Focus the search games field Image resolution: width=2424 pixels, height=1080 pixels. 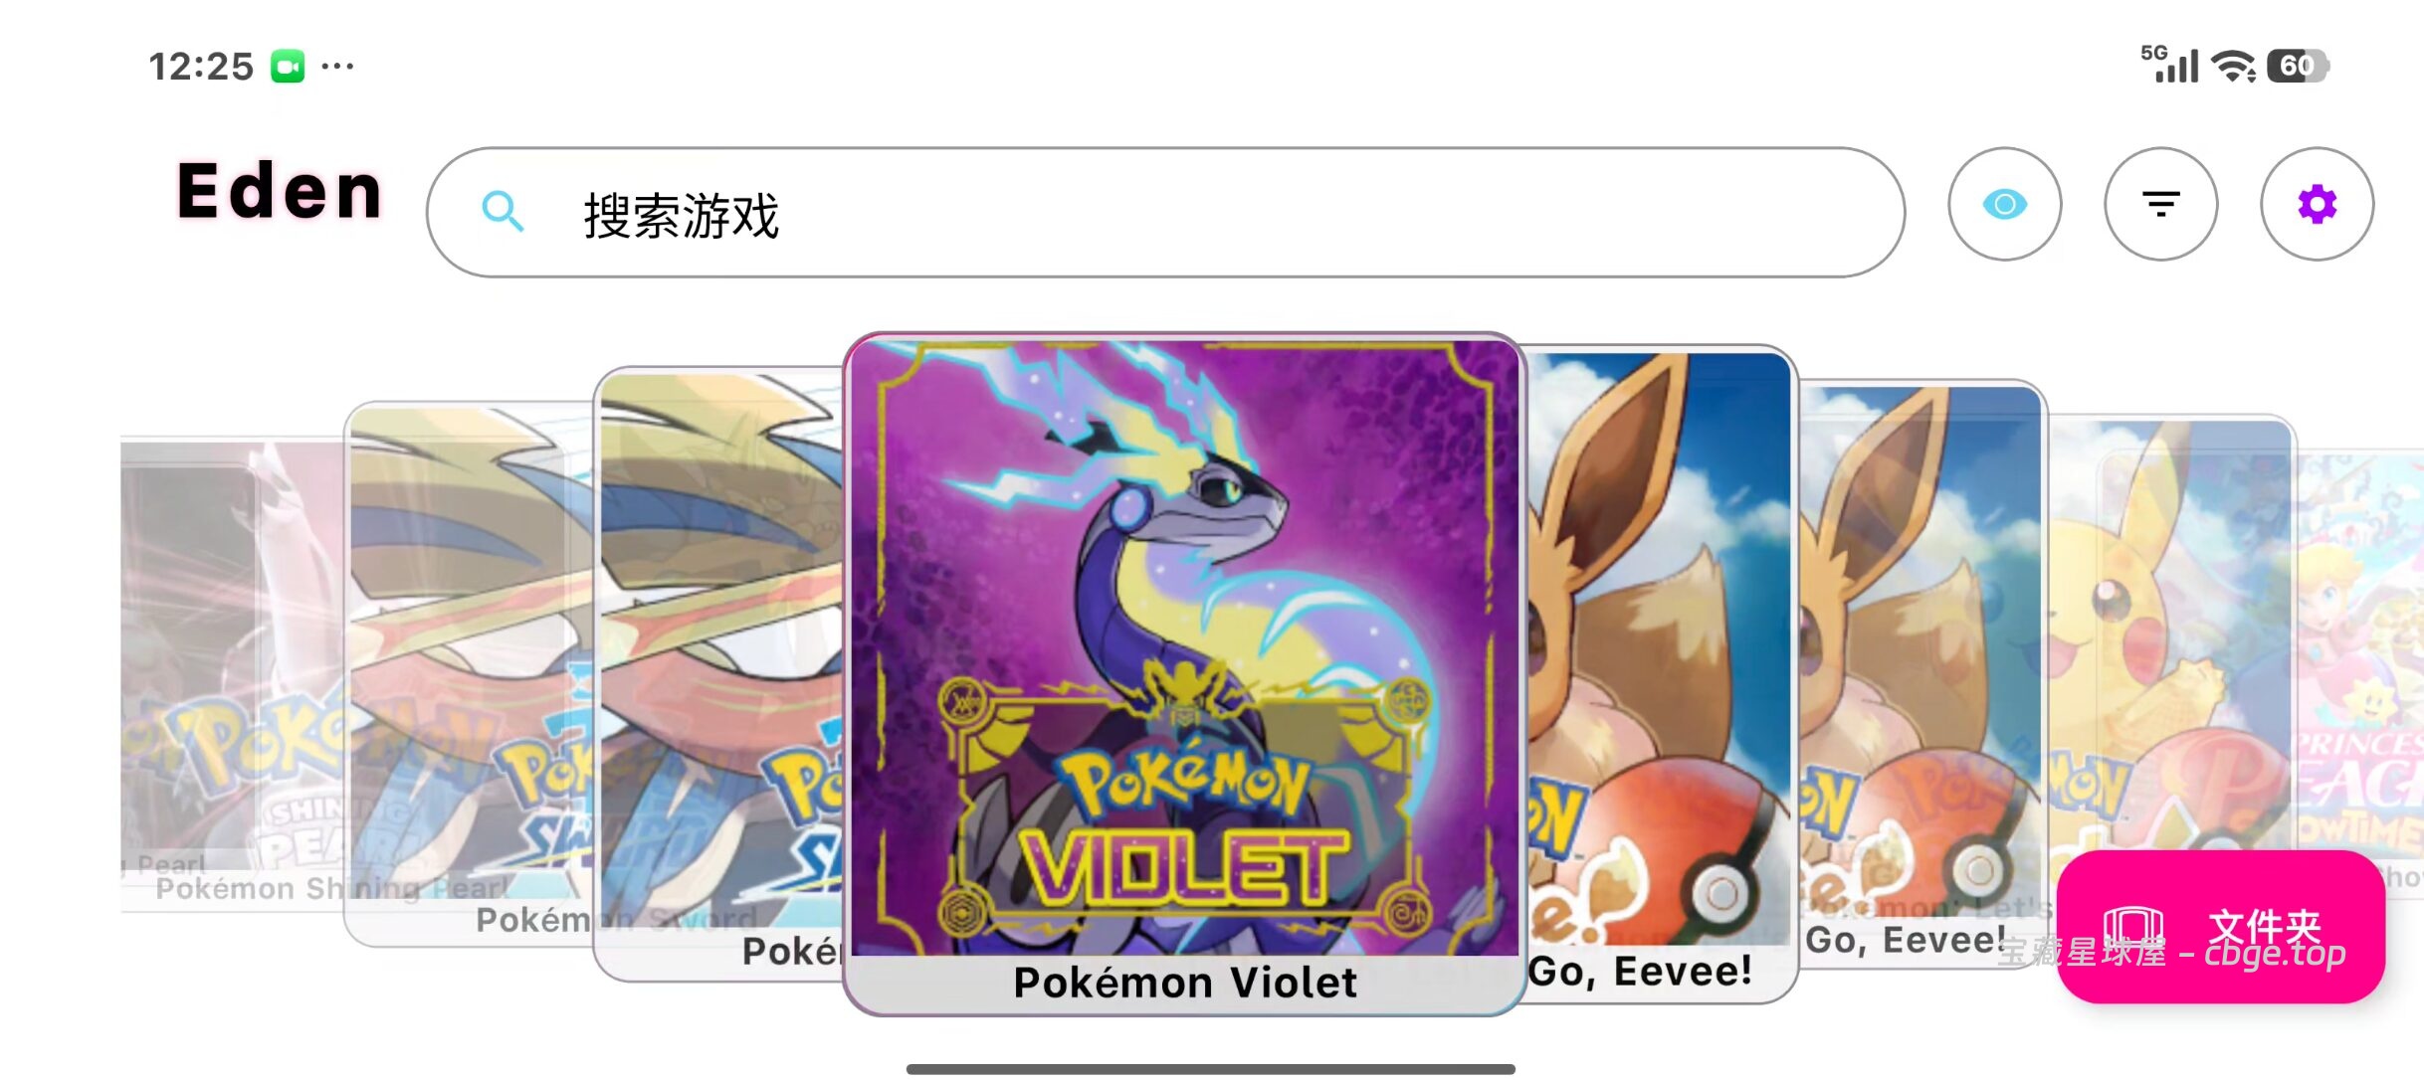[1165, 213]
